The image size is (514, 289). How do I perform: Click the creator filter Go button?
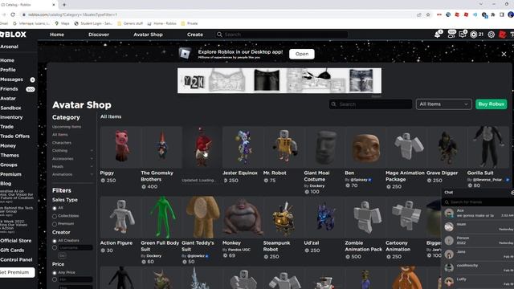click(x=63, y=255)
